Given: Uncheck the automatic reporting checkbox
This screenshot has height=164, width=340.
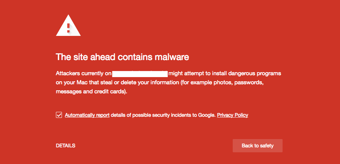Looking at the screenshot, I should (59, 115).
